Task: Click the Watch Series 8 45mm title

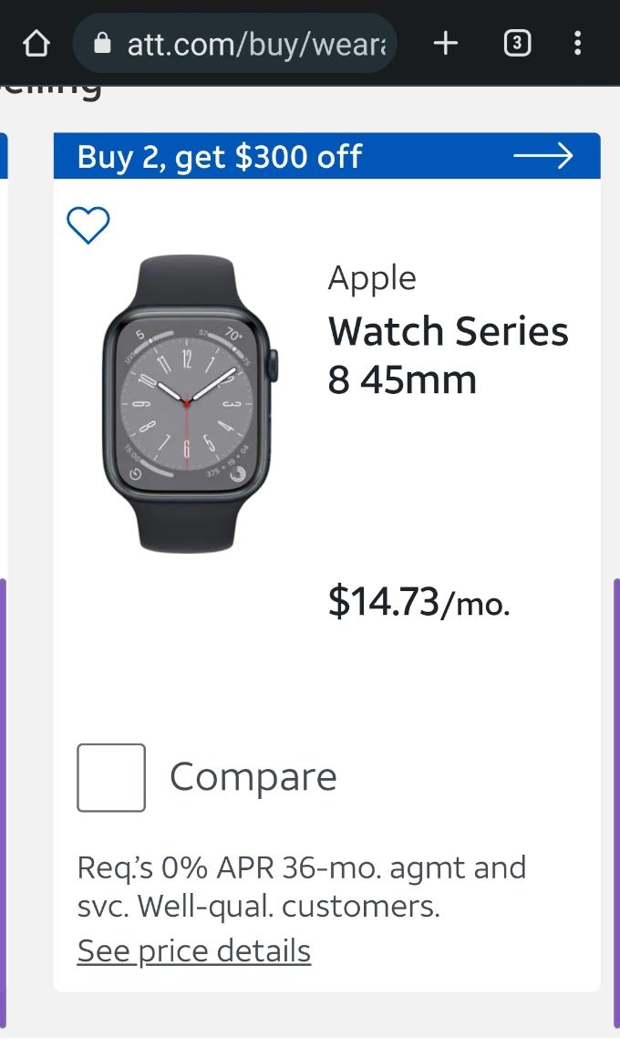Action: 447,355
